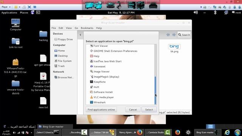Go to Desktop in sidebar

coord(61,56)
